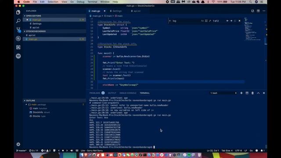Switch to the Debug Console tab
The height and width of the screenshot is (158, 281).
click(128, 93)
